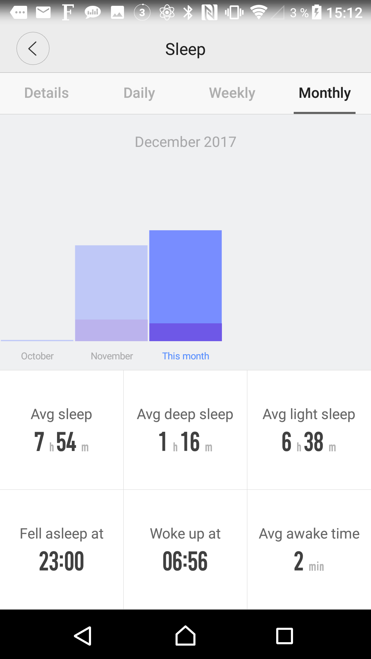Tap the NFC status icon
The width and height of the screenshot is (371, 659).
tap(209, 13)
